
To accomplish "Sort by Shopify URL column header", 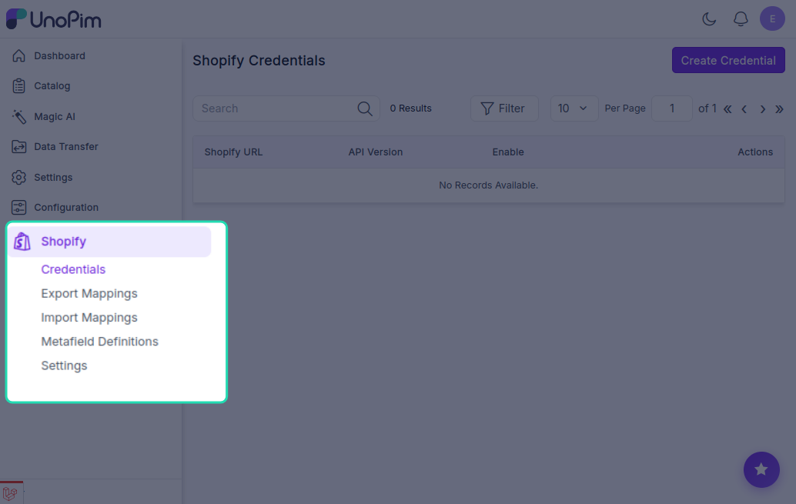I will [233, 152].
